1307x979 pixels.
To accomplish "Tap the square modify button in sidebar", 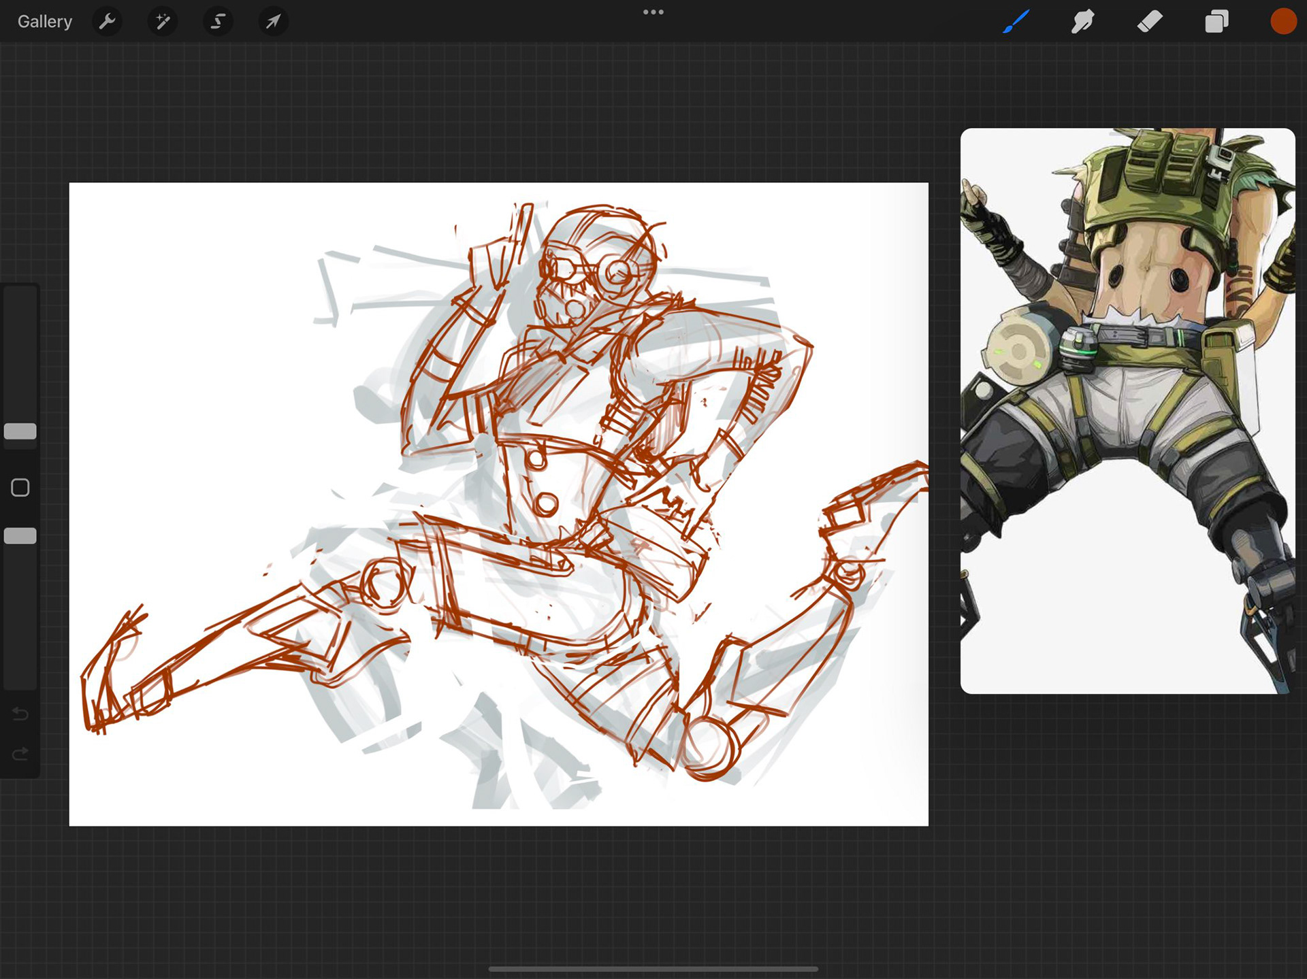I will click(x=20, y=488).
